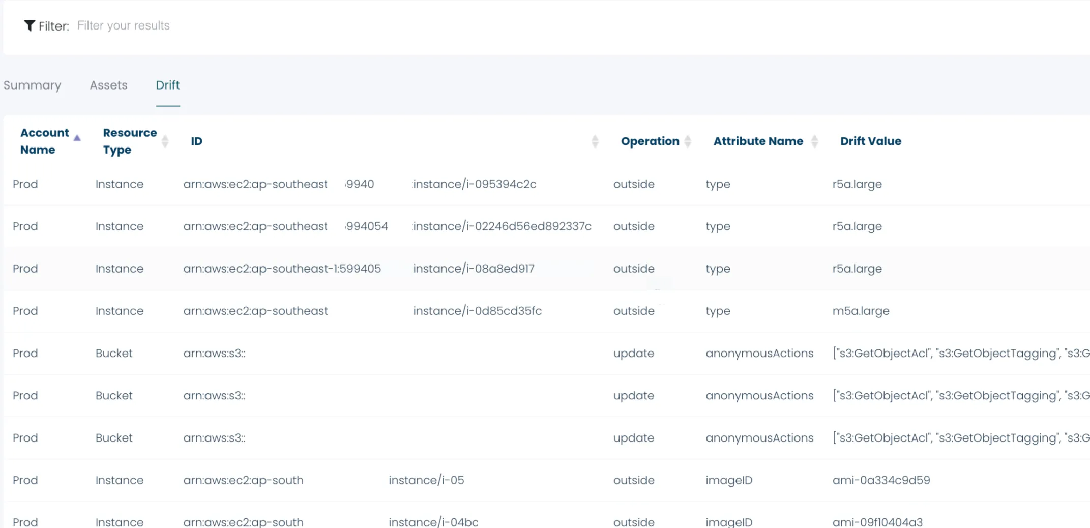Click the first Bucket row's anonymousActions cell
This screenshot has height=528, width=1090.
coord(759,354)
